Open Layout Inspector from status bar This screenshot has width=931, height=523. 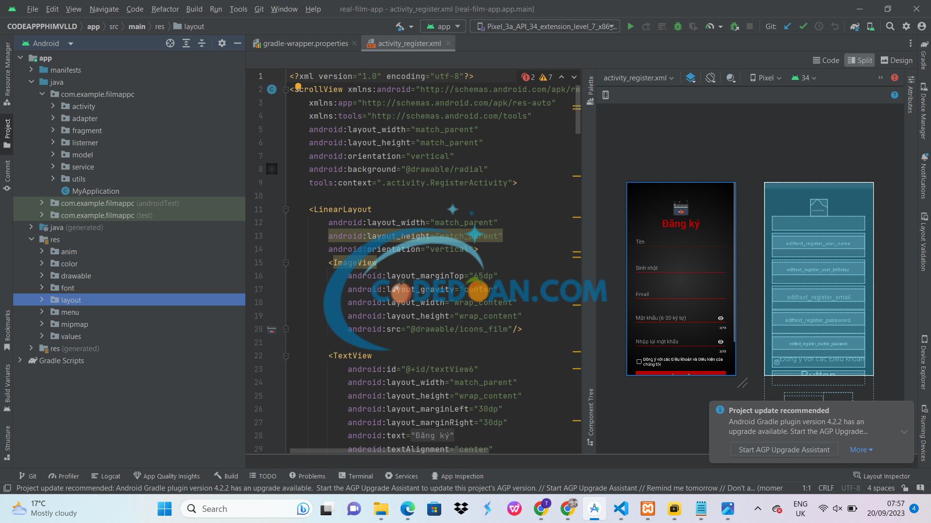(882, 476)
